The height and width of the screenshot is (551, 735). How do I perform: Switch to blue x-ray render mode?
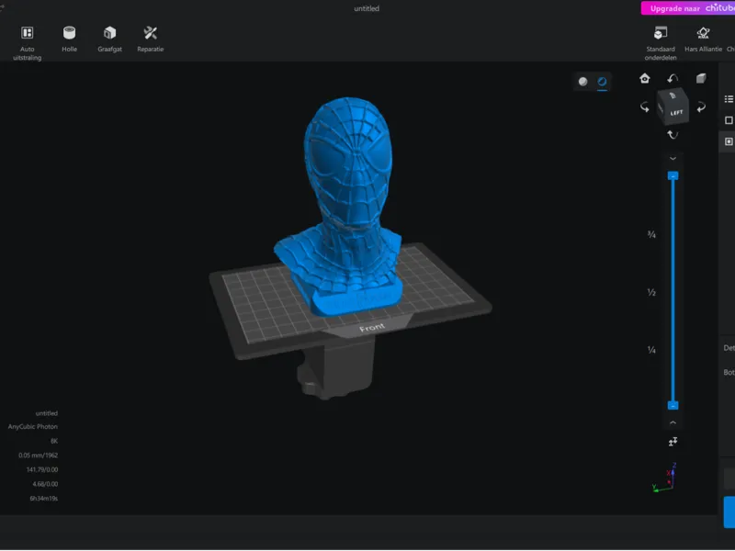[603, 82]
